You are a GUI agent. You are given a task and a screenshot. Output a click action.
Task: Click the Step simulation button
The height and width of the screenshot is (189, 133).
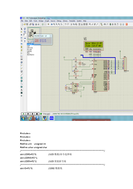28,114
